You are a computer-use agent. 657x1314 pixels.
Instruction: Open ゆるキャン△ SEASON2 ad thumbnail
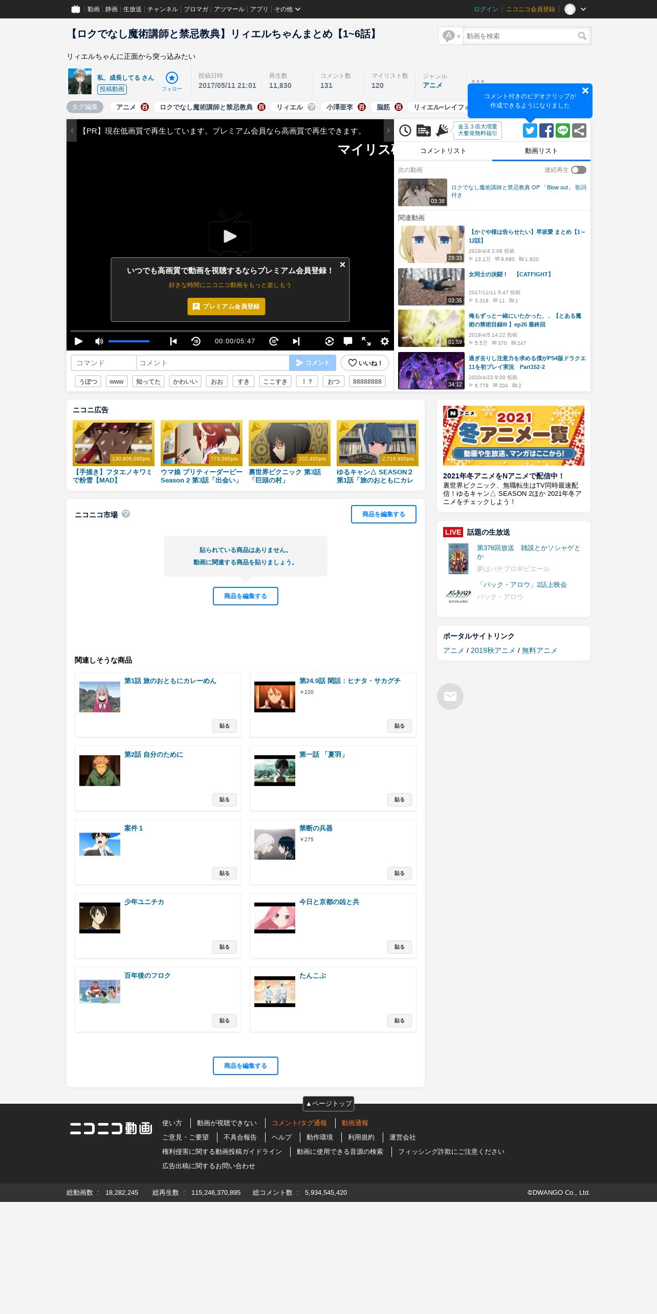click(378, 443)
